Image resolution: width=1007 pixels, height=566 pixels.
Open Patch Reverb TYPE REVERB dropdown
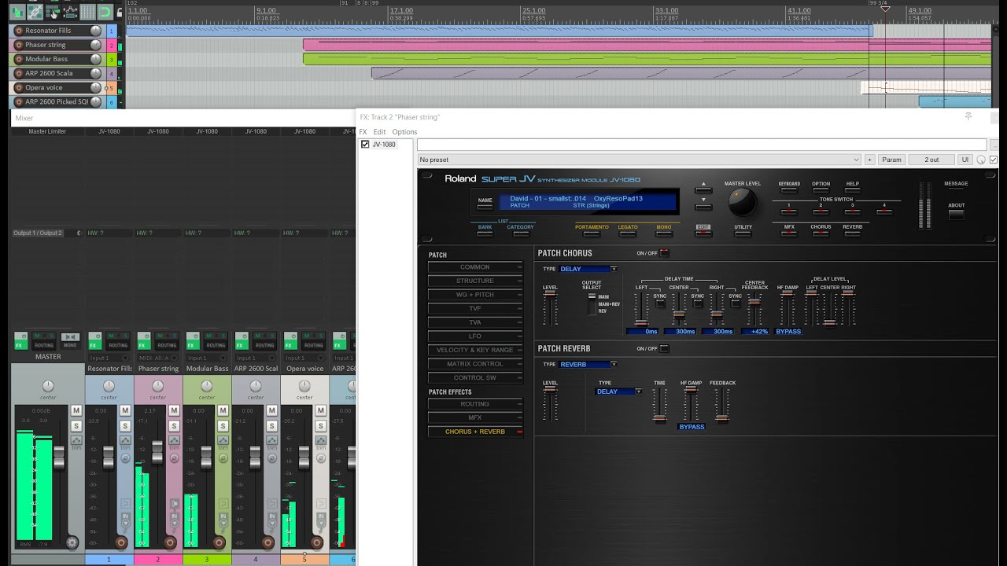[588, 365]
